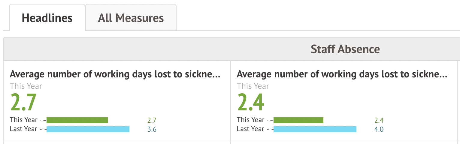Image resolution: width=460 pixels, height=144 pixels.
Task: Click the Last Year label in left card
Action: pos(23,129)
